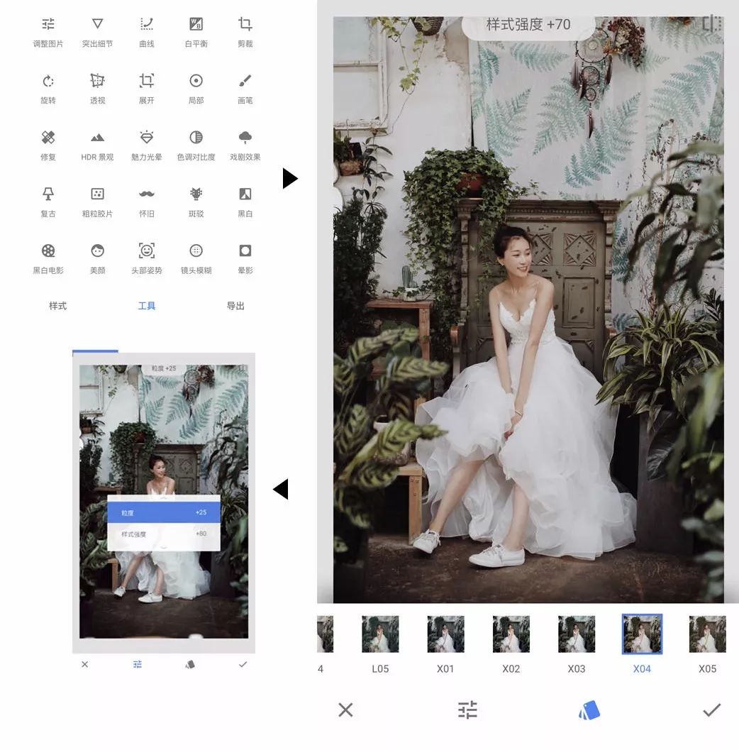Open the 美颜 portrait tool
The width and height of the screenshot is (739, 750).
click(x=97, y=259)
